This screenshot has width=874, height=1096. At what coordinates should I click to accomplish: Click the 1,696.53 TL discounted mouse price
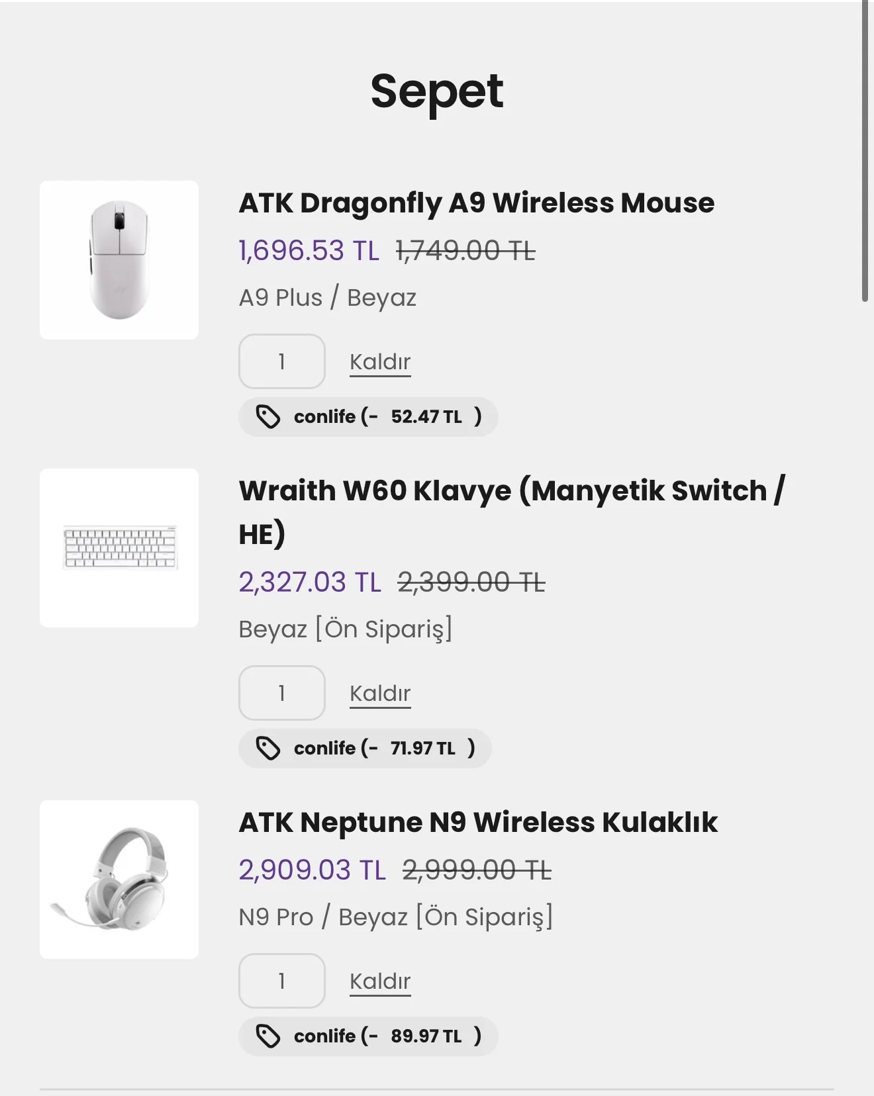309,251
